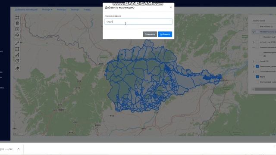Collapse the highlighted Неизвестные layer group
The width and height of the screenshot is (276, 155).
pyautogui.click(x=254, y=32)
